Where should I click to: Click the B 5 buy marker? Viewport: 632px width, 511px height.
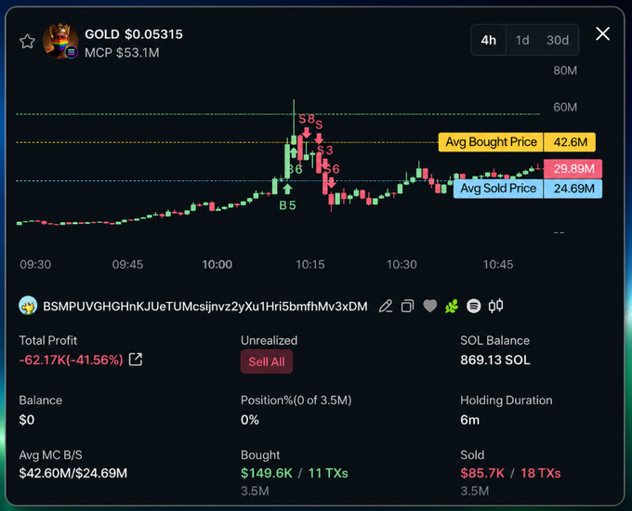click(287, 205)
